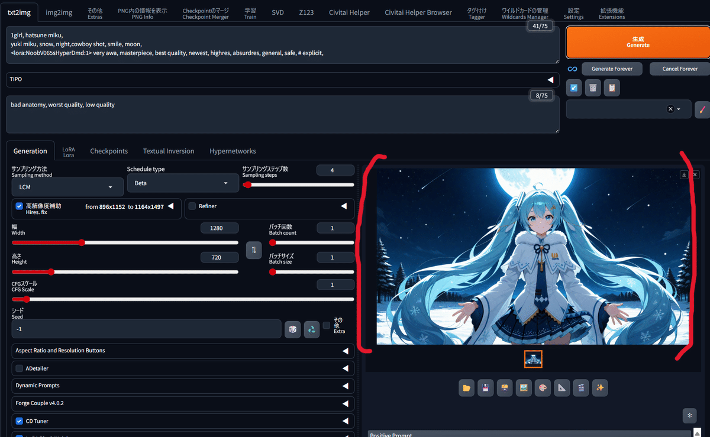Image resolution: width=710 pixels, height=437 pixels.
Task: Randomize the seed with the dice icon
Action: tap(292, 329)
